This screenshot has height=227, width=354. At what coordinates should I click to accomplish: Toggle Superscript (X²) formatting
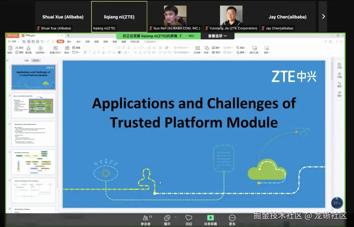[x=109, y=52]
